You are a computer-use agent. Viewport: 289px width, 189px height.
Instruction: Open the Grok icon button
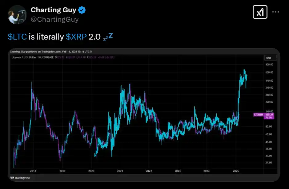pyautogui.click(x=260, y=12)
